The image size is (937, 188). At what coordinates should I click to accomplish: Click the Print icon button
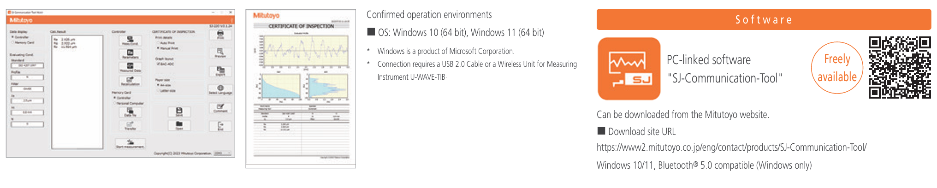tap(220, 35)
